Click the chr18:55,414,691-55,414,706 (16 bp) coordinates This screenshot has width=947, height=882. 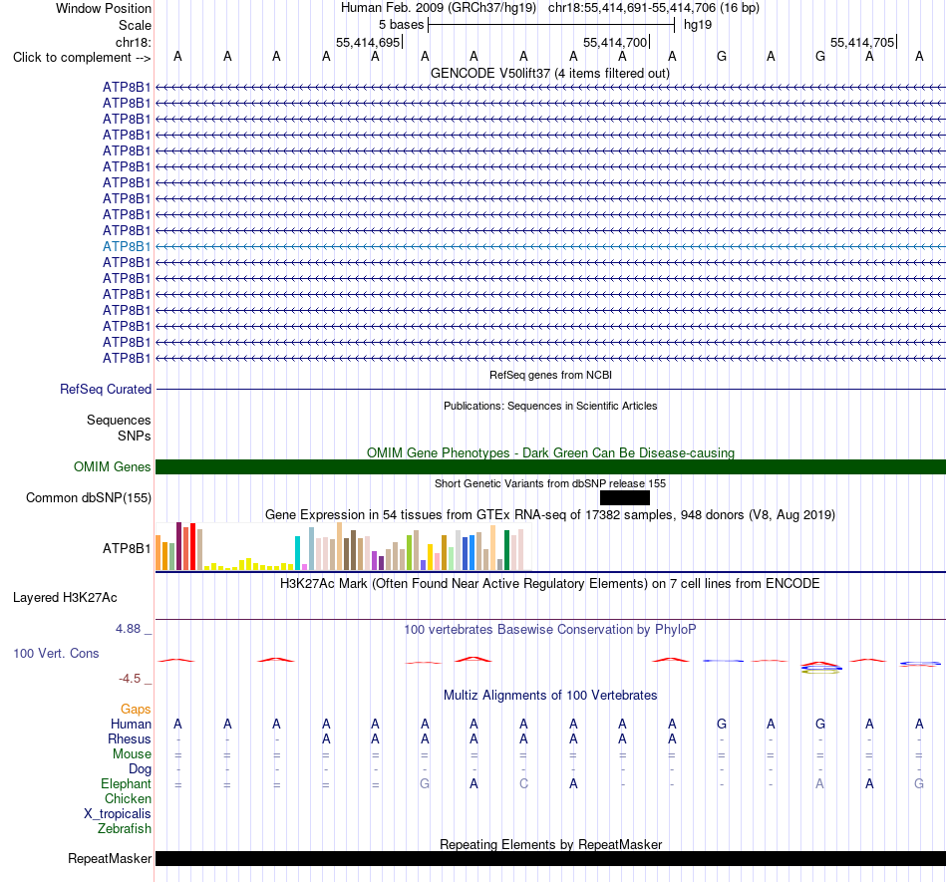pos(654,8)
